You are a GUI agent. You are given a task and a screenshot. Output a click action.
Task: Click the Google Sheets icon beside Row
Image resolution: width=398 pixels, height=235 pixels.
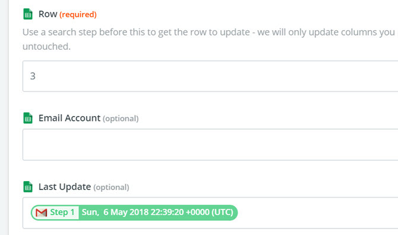coord(28,14)
